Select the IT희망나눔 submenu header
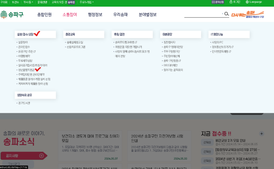 (229, 34)
